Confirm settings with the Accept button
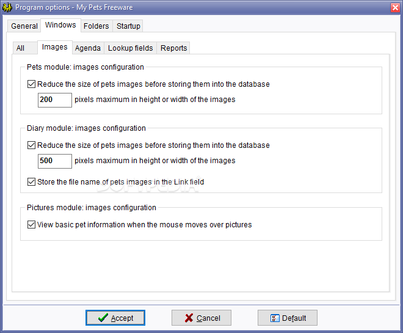The image size is (403, 333). (x=115, y=318)
